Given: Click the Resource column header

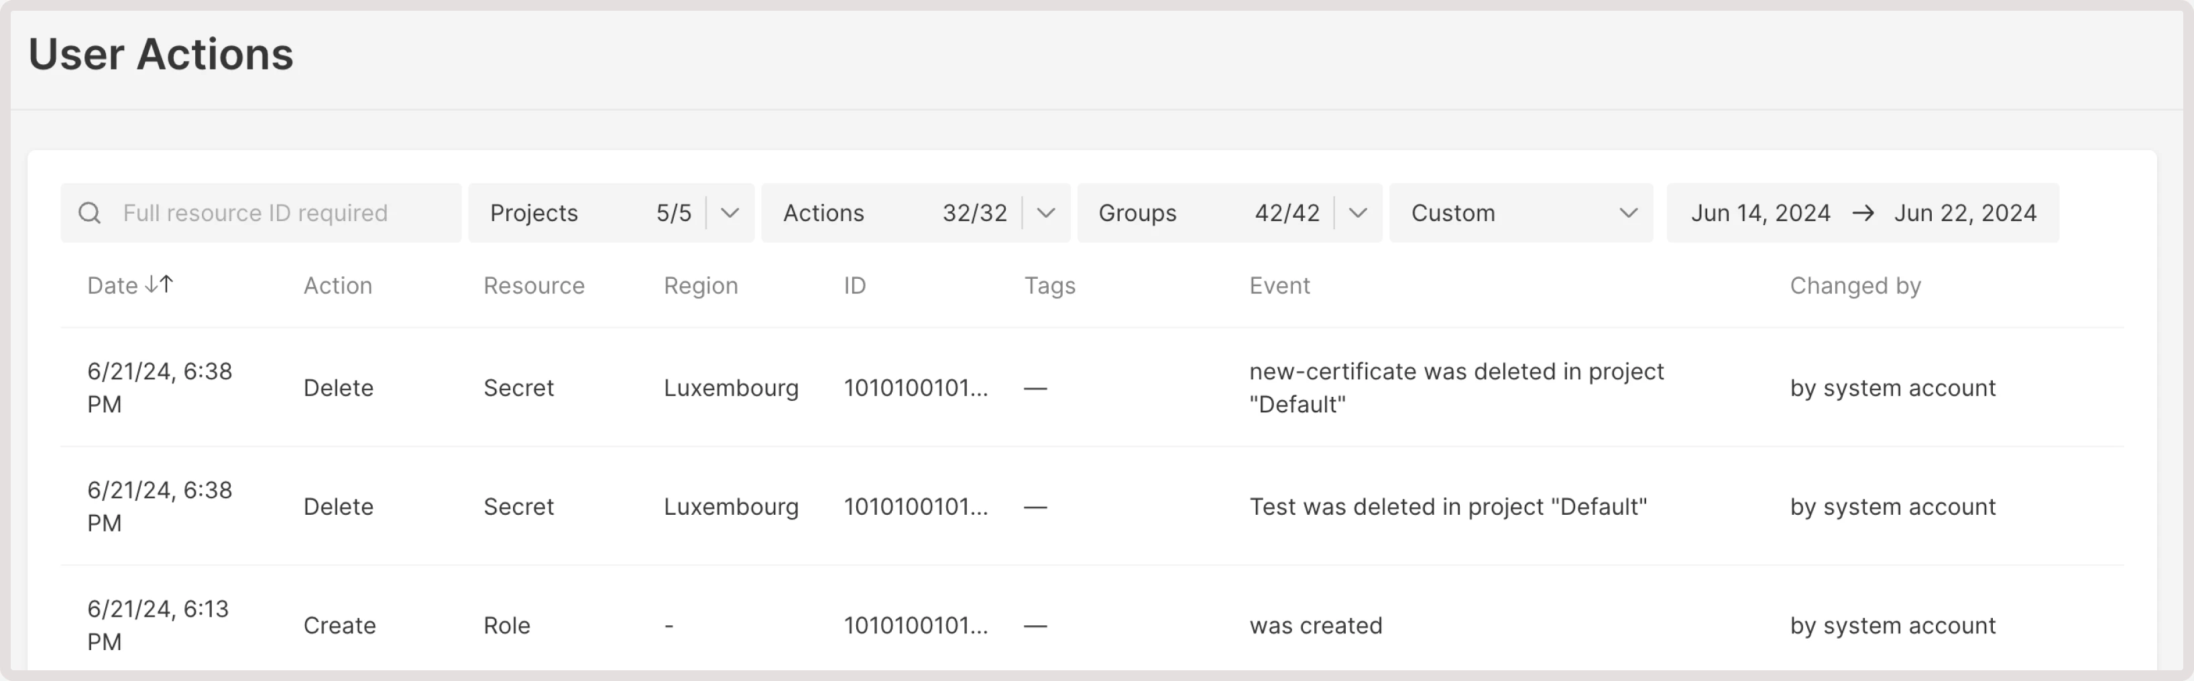Looking at the screenshot, I should [x=534, y=286].
